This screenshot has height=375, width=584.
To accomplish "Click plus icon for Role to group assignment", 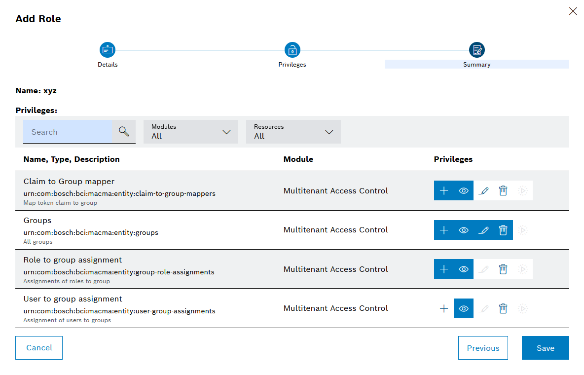I will pyautogui.click(x=444, y=269).
